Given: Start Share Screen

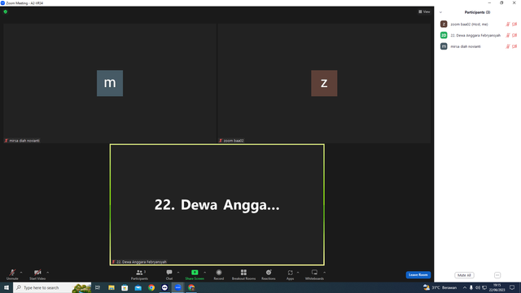Looking at the screenshot, I should (195, 274).
